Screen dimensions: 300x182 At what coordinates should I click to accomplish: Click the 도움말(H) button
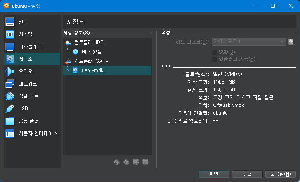click(x=280, y=174)
